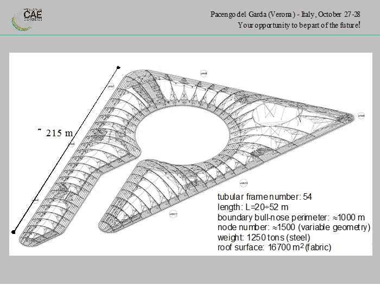This screenshot has height=285, width=380.
Task: Click the 'roof surface: 16700 m²' text line
Action: tap(274, 247)
